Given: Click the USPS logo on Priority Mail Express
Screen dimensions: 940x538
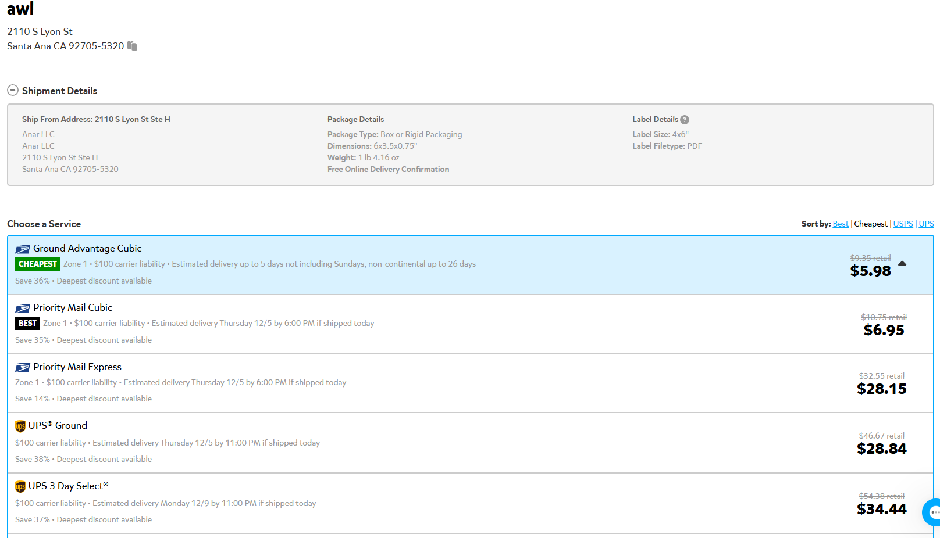Looking at the screenshot, I should [x=23, y=368].
